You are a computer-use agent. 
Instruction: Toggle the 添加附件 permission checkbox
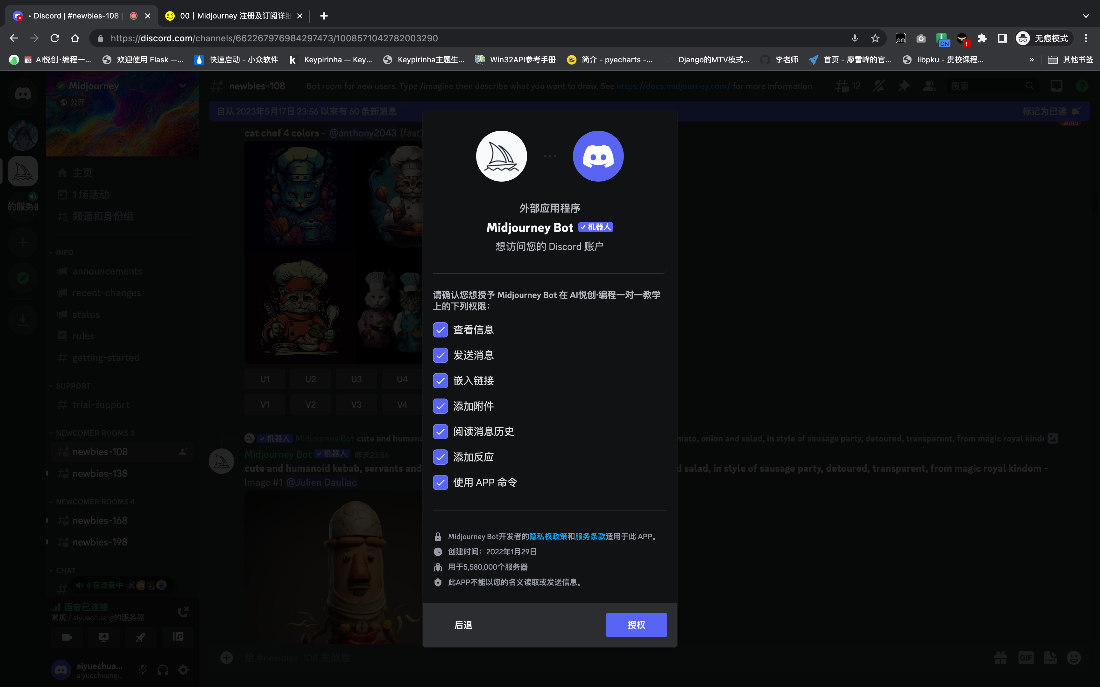[x=440, y=406]
